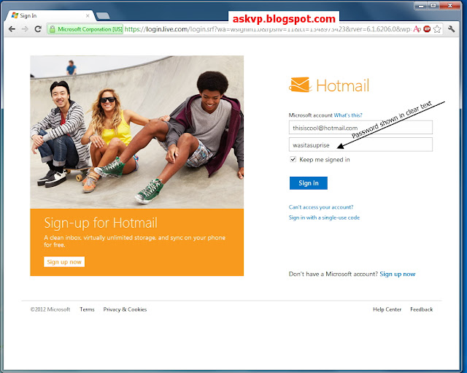Open a new tab with the new-tab button
Image resolution: width=467 pixels, height=373 pixels.
click(103, 16)
